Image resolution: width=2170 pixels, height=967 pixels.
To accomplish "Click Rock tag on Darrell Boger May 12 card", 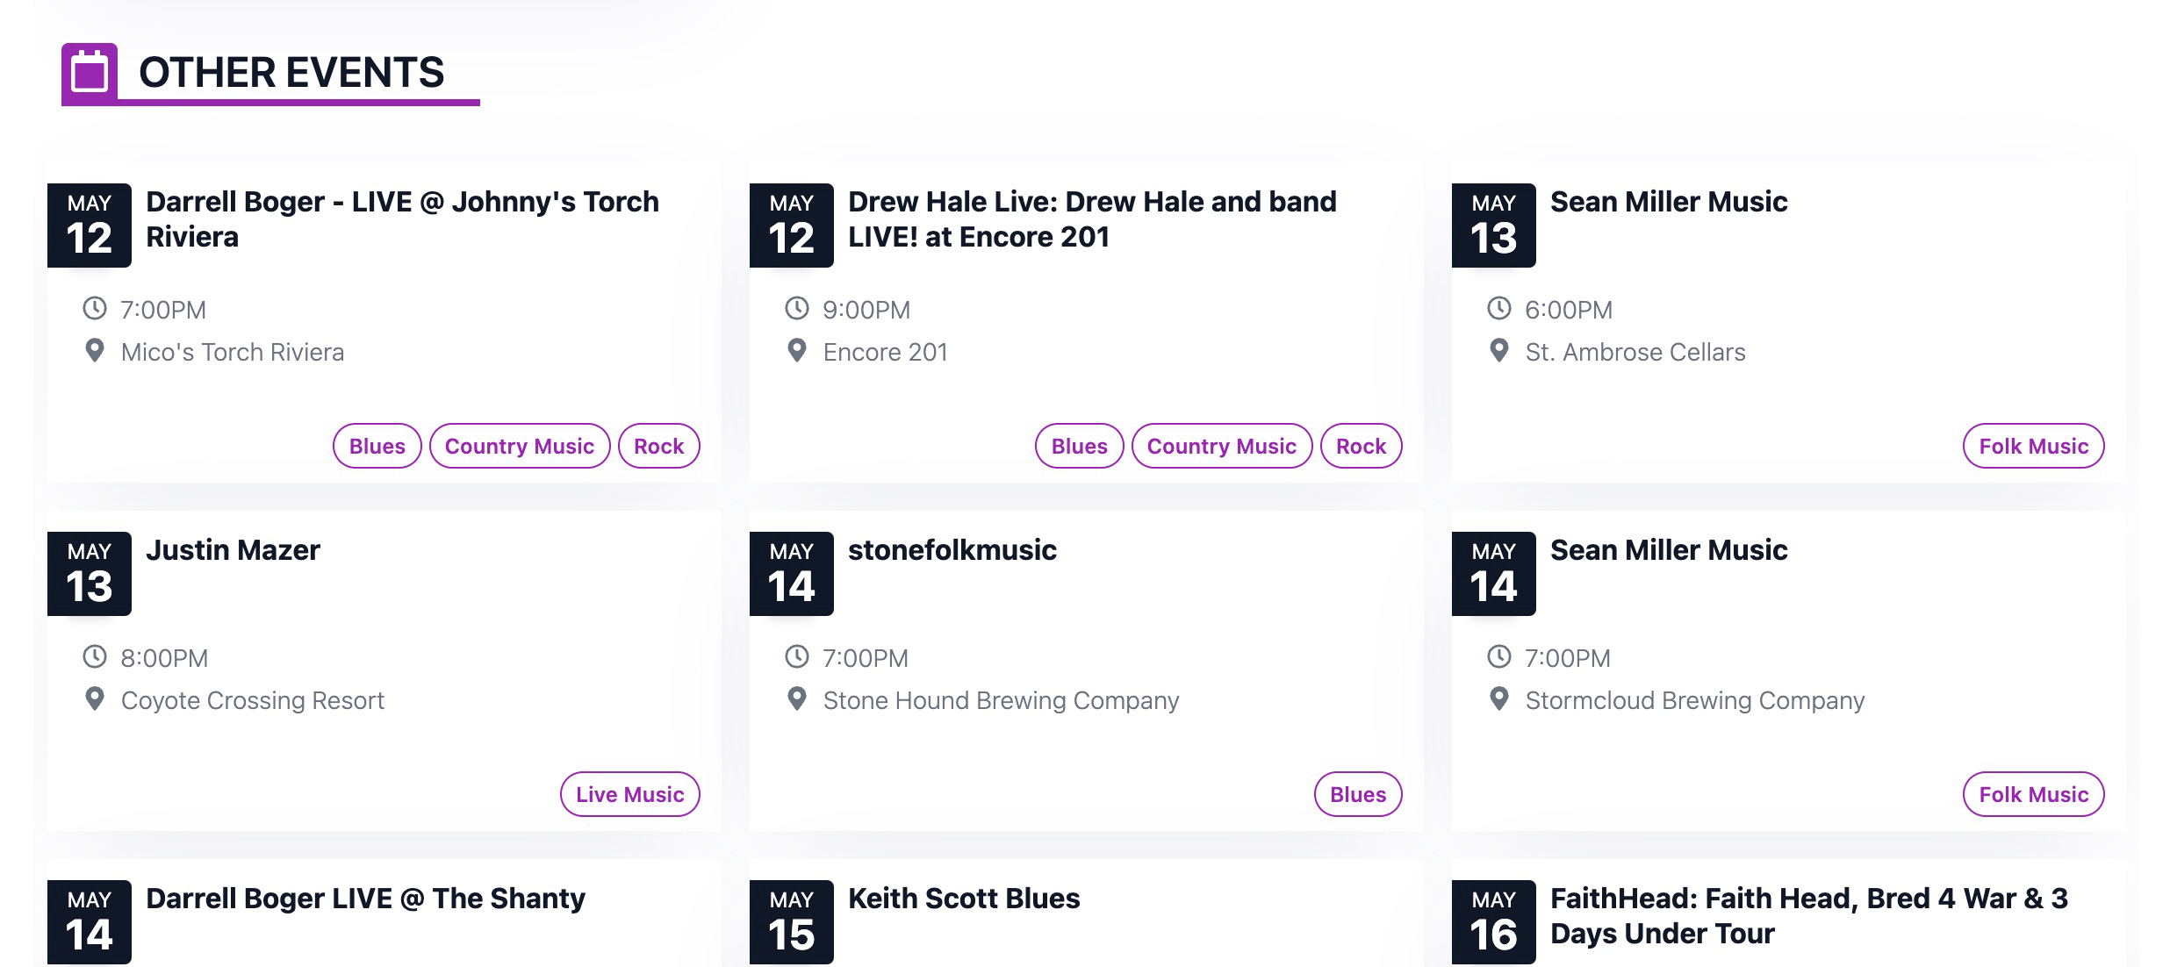I will pos(658,446).
